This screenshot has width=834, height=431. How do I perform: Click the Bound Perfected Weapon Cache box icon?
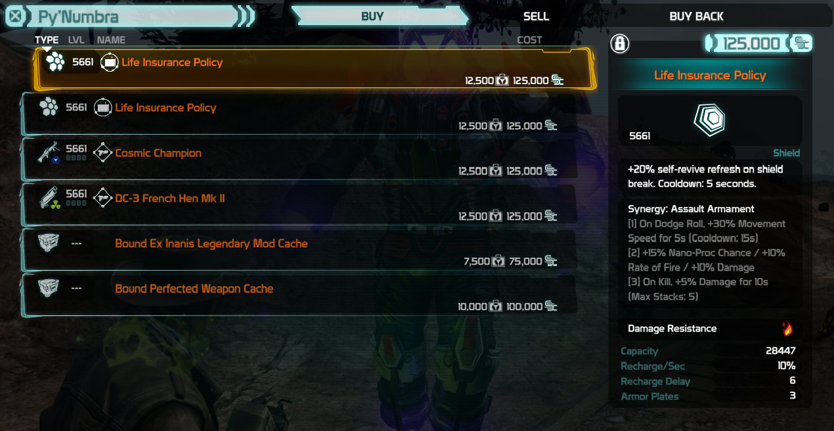coord(49,289)
